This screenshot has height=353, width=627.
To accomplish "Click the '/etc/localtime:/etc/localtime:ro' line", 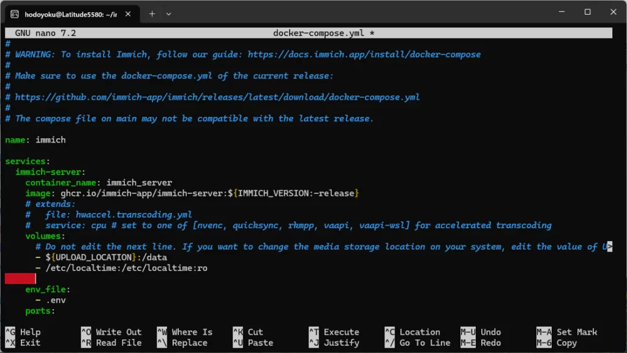I will point(122,268).
